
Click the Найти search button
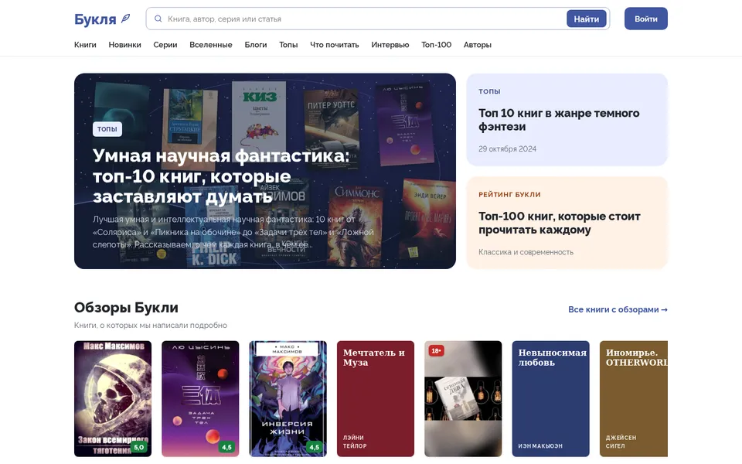(587, 19)
